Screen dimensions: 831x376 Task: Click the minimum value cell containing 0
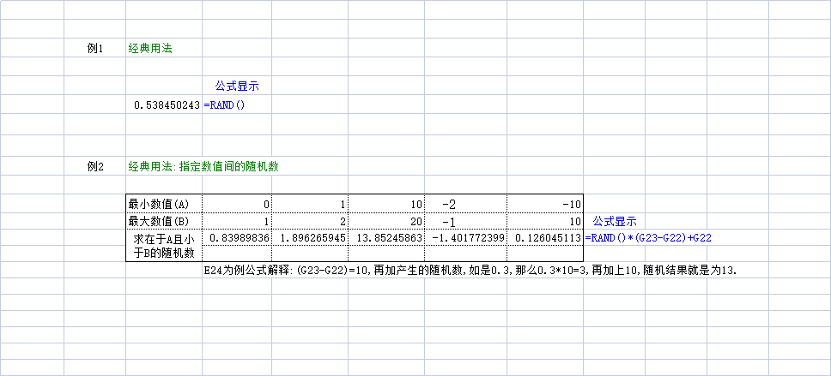[x=237, y=204]
